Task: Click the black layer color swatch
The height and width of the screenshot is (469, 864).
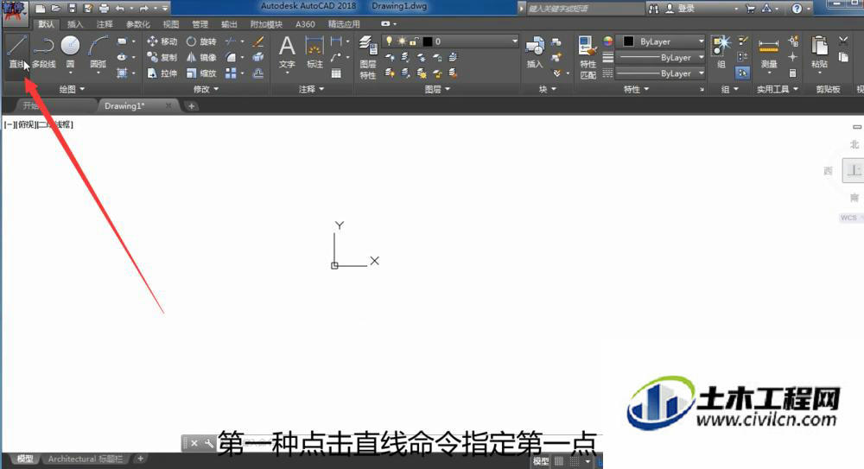Action: coord(427,41)
